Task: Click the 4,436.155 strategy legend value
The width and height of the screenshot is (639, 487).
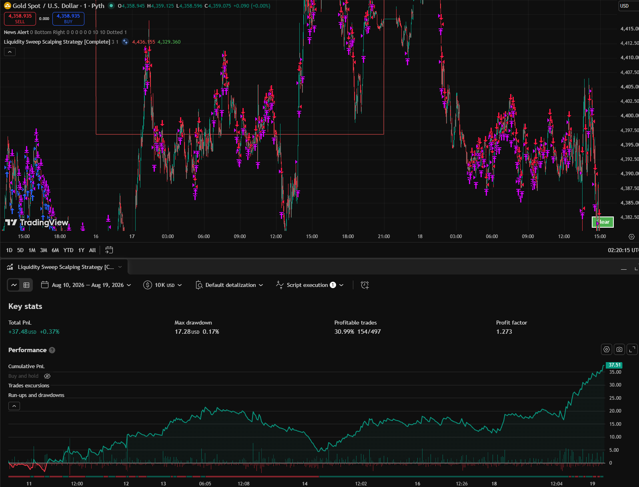Action: pyautogui.click(x=144, y=42)
